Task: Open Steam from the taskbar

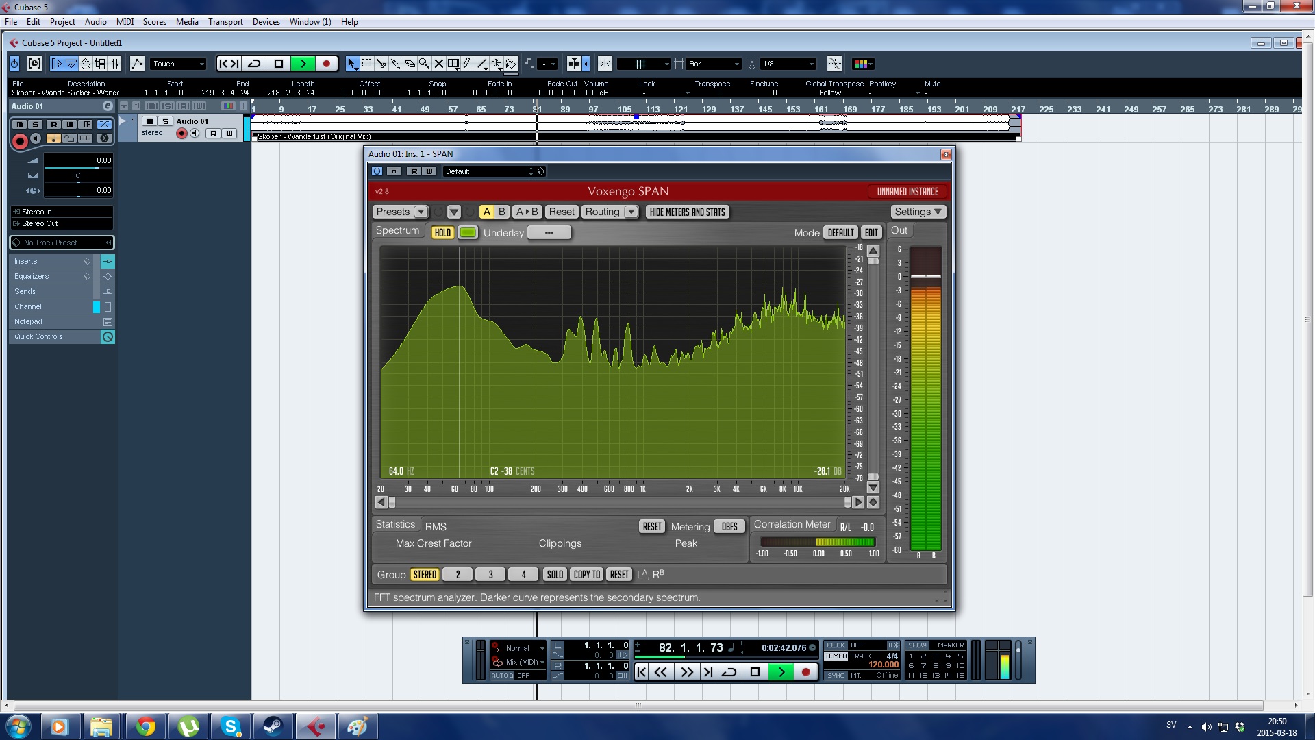Action: 273,726
